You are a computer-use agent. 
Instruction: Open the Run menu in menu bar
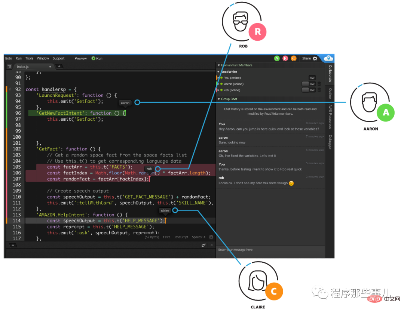19,58
